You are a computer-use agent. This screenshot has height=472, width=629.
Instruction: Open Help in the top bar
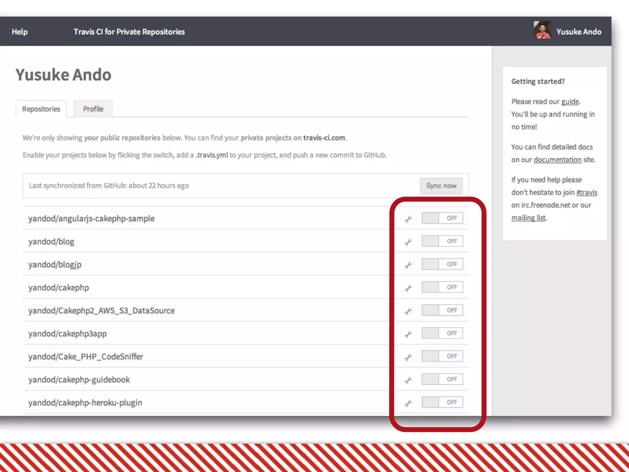pyautogui.click(x=20, y=32)
